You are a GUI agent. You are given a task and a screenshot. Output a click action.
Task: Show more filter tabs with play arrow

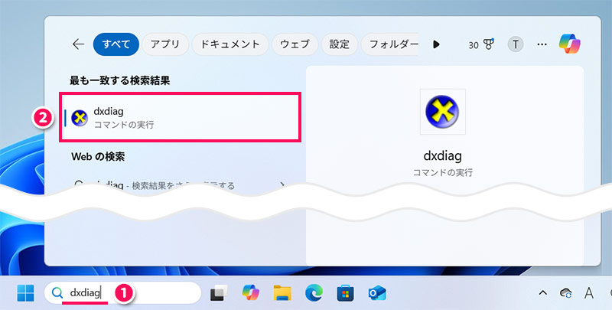(436, 44)
